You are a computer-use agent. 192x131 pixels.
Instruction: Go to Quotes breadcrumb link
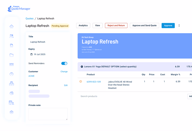pyautogui.click(x=30, y=18)
